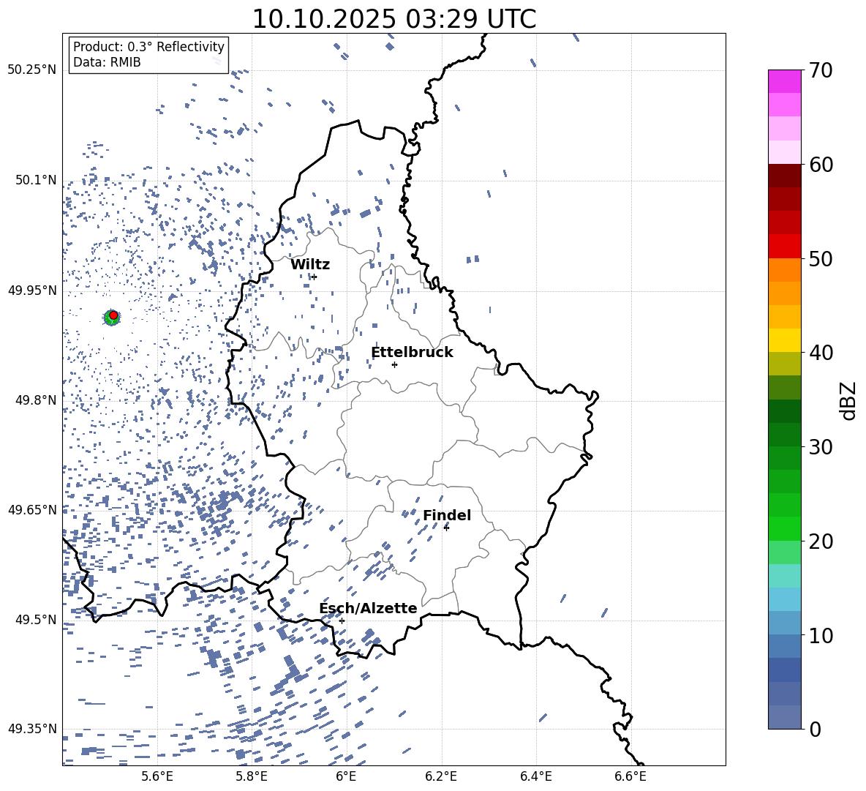This screenshot has width=866, height=791.
Task: Click the 49.8°N latitude label
Action: 36,400
